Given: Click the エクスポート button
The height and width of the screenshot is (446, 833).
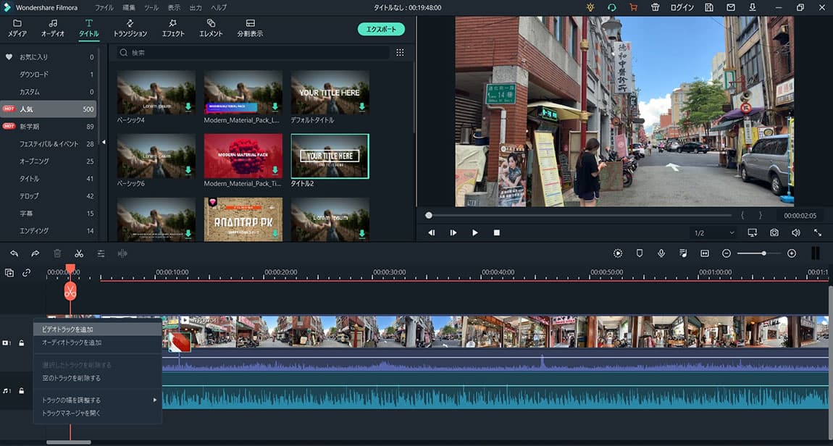Looking at the screenshot, I should (x=381, y=29).
